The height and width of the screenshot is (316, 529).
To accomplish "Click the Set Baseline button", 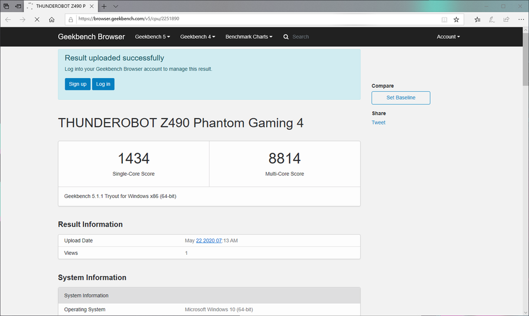I will [400, 98].
